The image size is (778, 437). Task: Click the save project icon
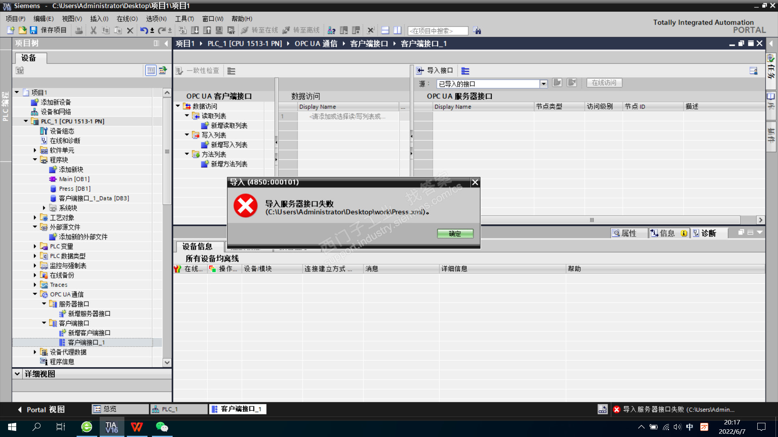coord(34,30)
